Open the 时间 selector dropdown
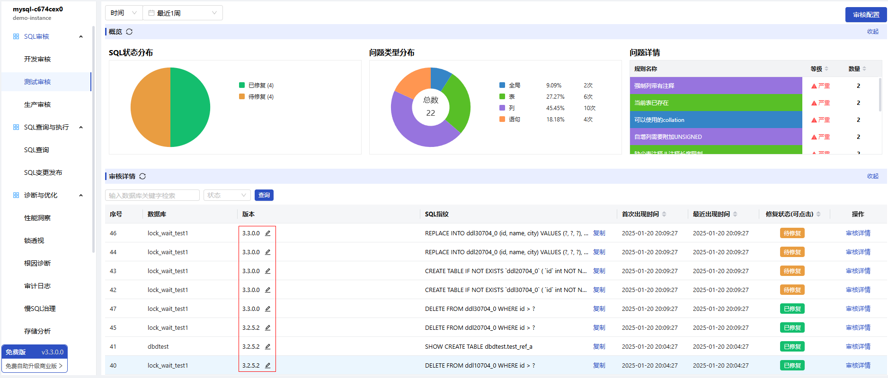The width and height of the screenshot is (888, 378). coord(124,13)
